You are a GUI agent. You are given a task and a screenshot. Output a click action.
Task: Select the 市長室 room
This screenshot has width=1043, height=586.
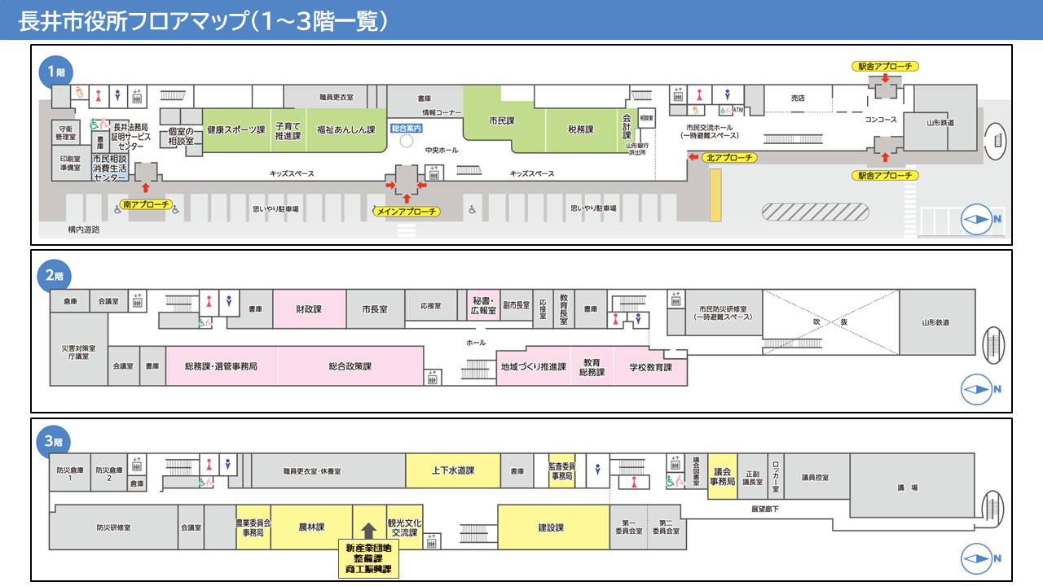click(375, 309)
